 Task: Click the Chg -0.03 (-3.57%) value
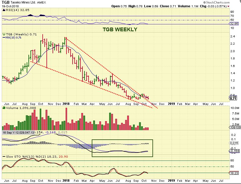(213, 6)
